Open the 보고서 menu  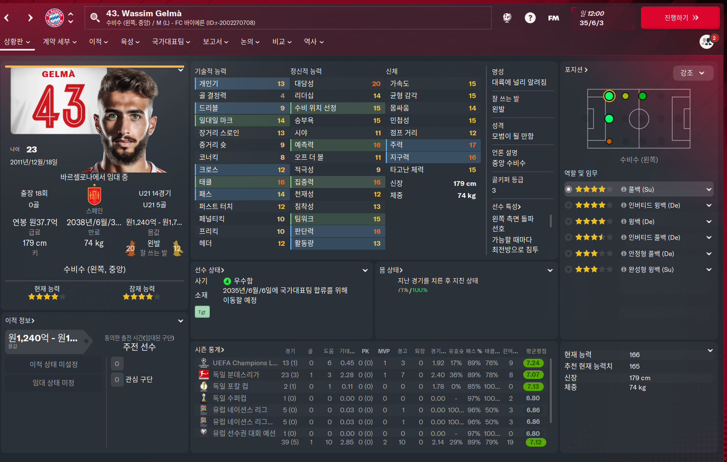pyautogui.click(x=215, y=42)
